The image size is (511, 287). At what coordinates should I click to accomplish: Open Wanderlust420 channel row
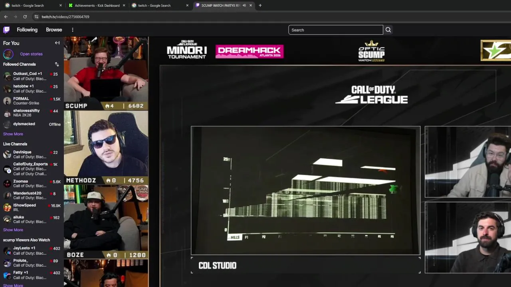point(32,195)
